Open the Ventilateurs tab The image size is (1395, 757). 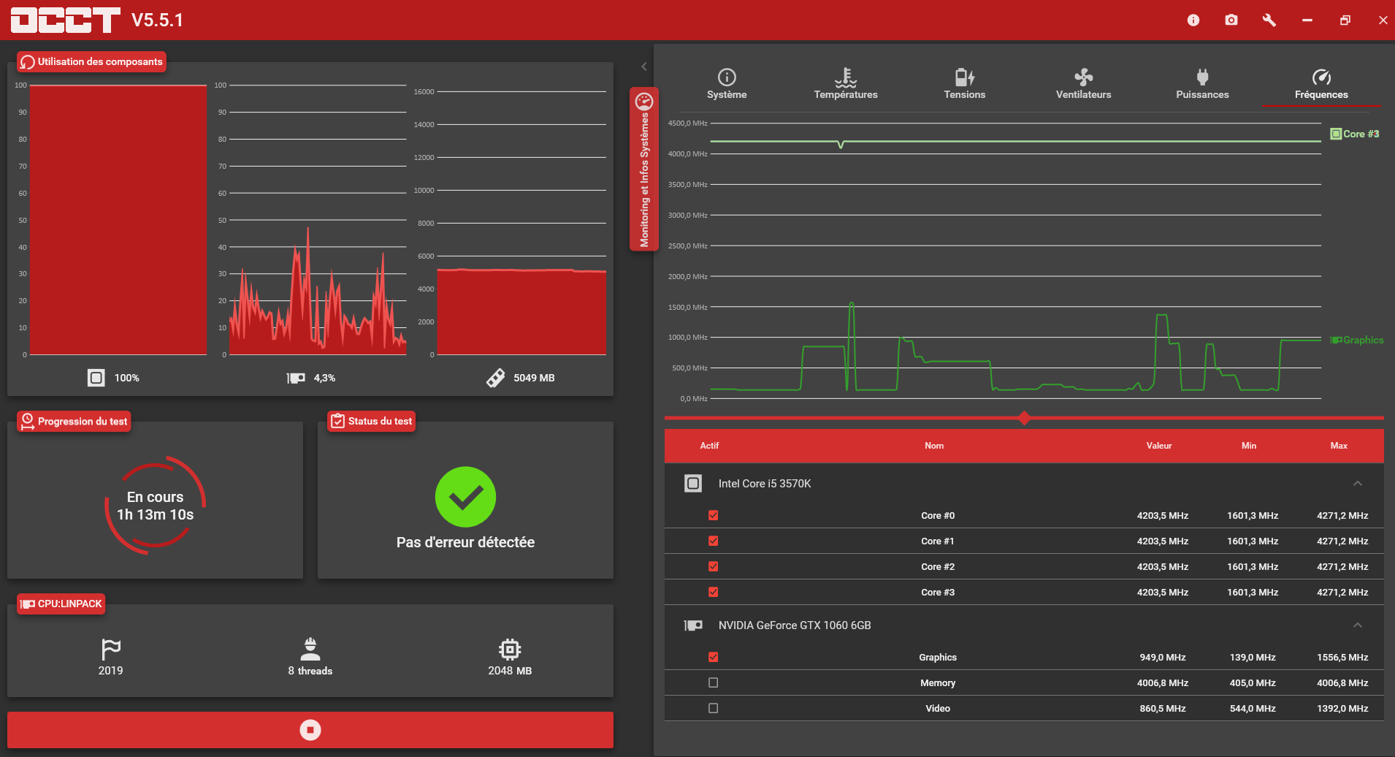coord(1084,85)
